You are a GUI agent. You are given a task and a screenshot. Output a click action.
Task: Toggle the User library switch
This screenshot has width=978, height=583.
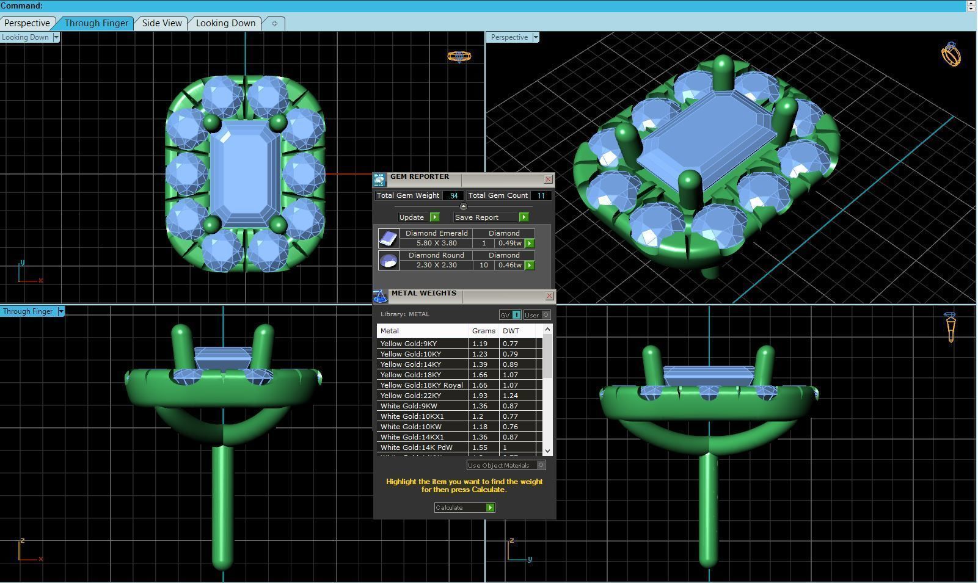click(537, 315)
